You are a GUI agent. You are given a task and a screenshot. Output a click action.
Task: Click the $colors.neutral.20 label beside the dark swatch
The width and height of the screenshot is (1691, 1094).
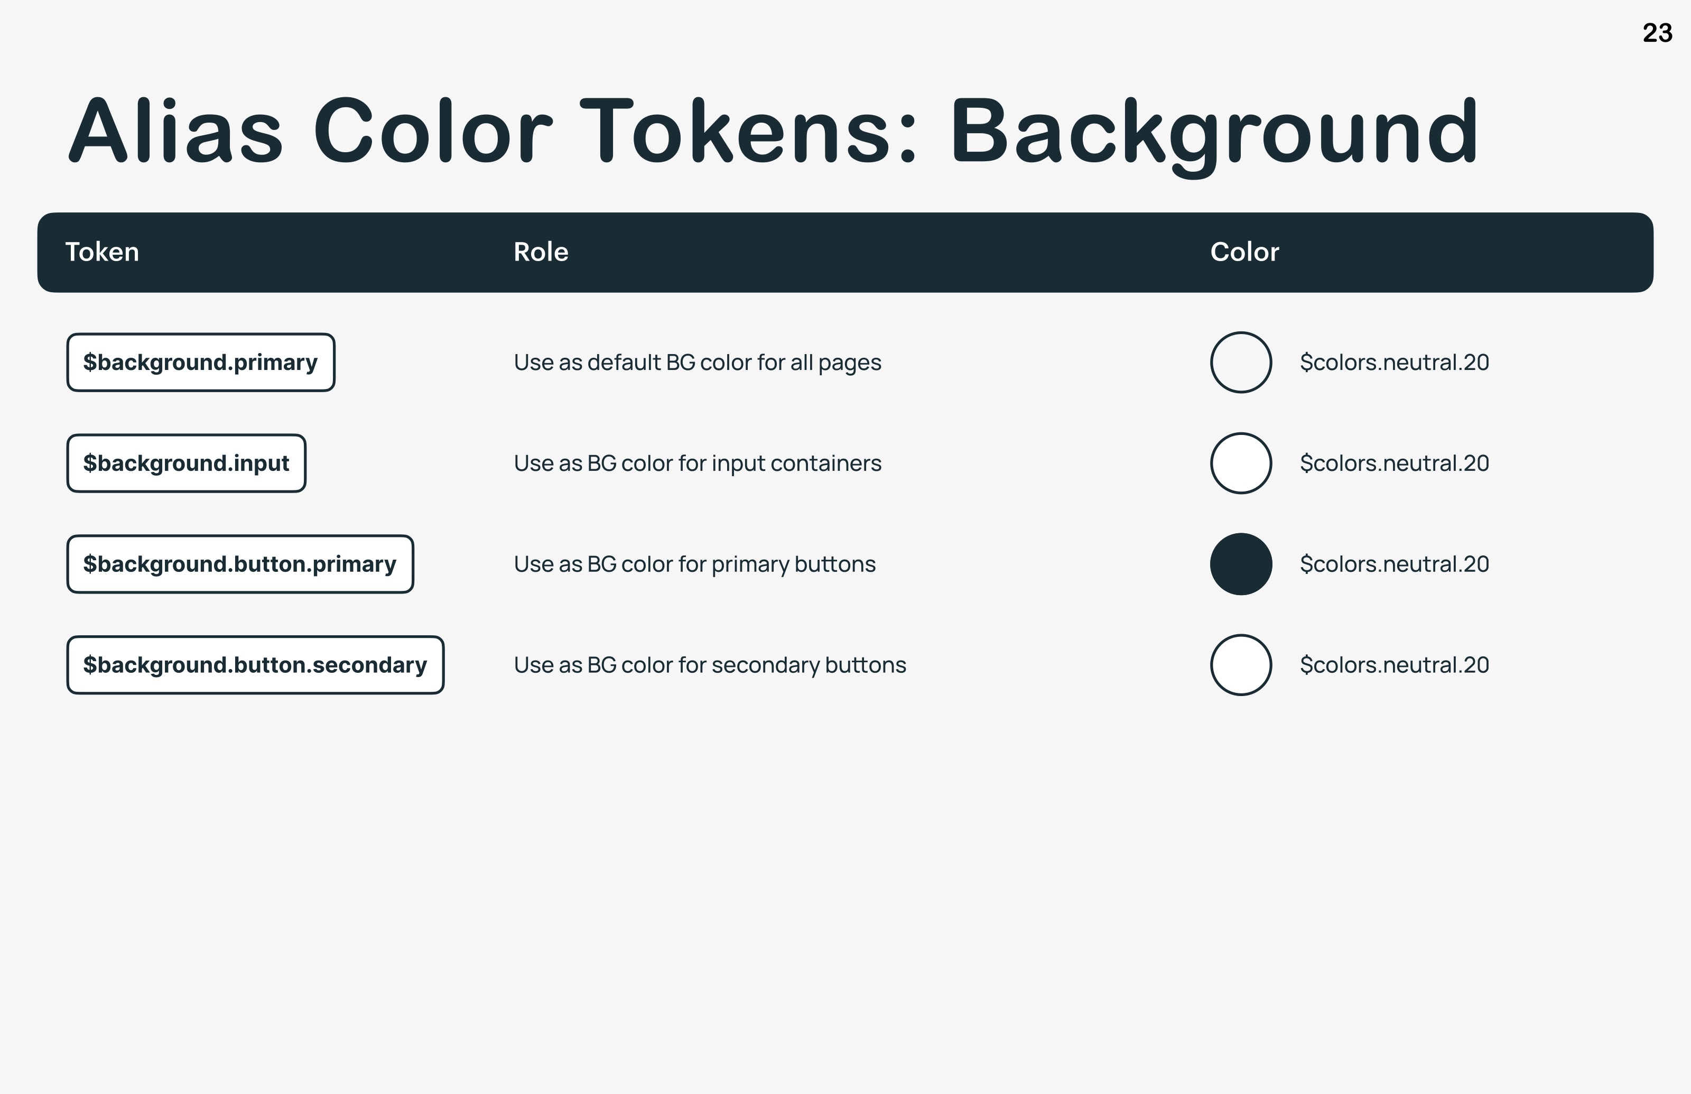1394,564
